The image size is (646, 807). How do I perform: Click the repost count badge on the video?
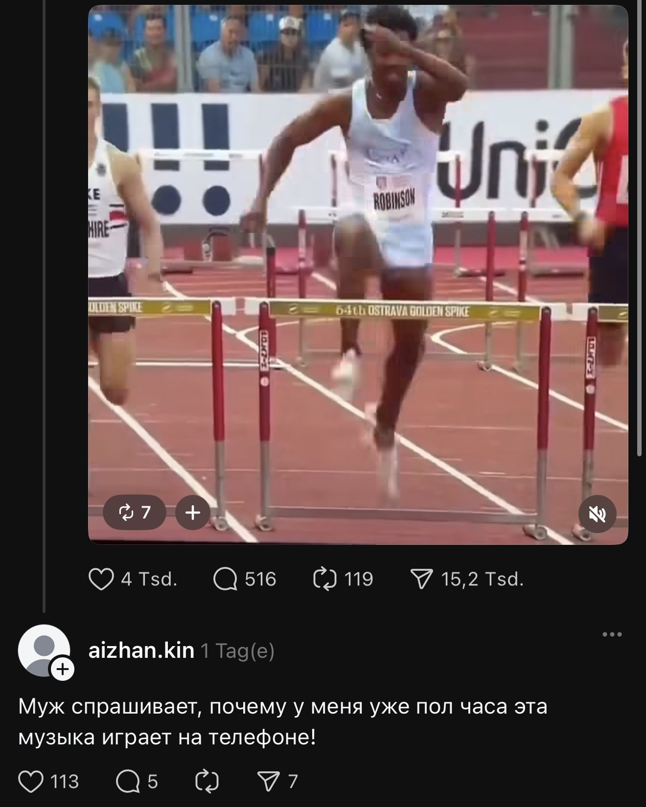[135, 513]
